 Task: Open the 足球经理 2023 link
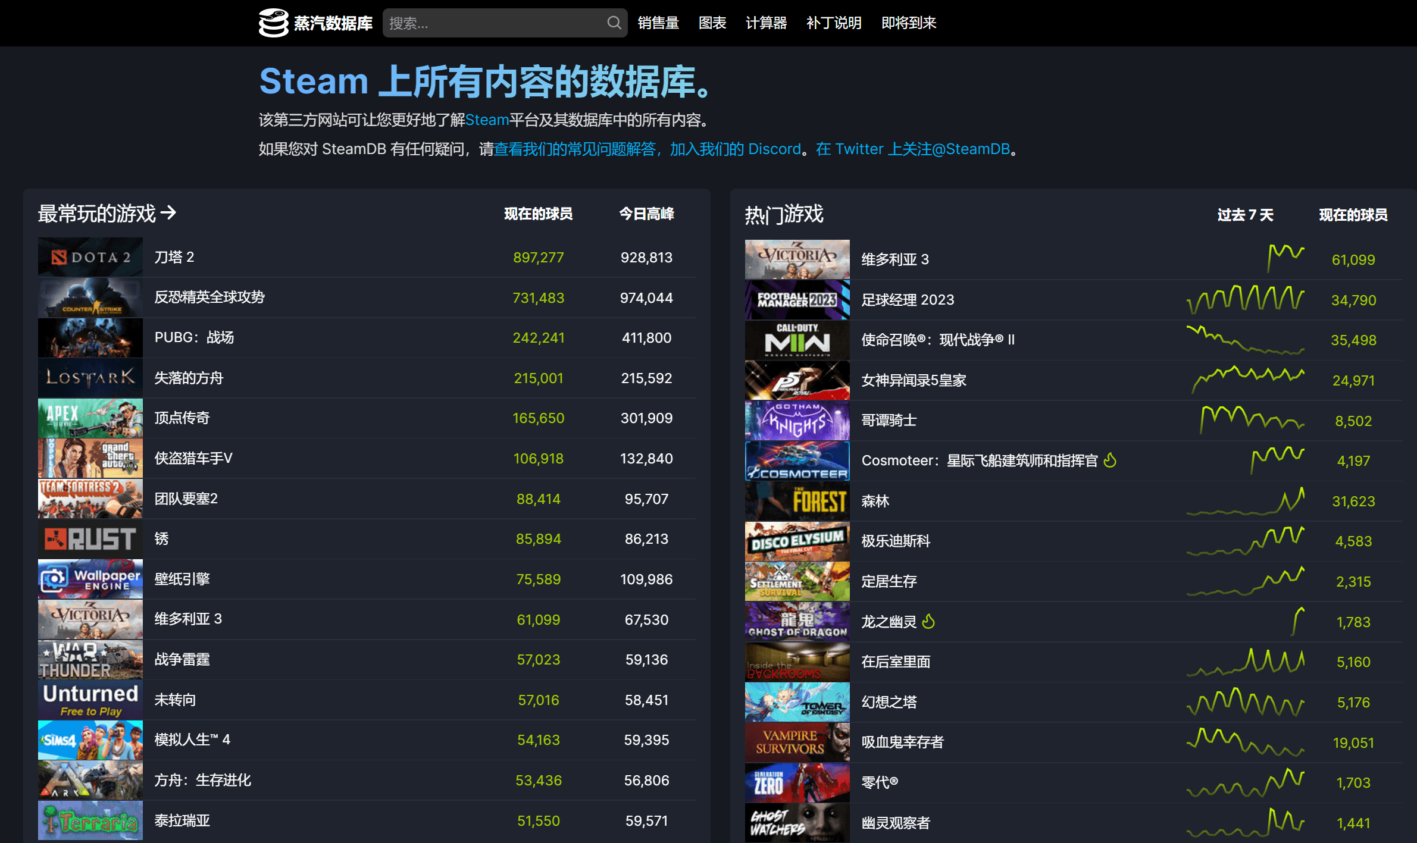(908, 300)
